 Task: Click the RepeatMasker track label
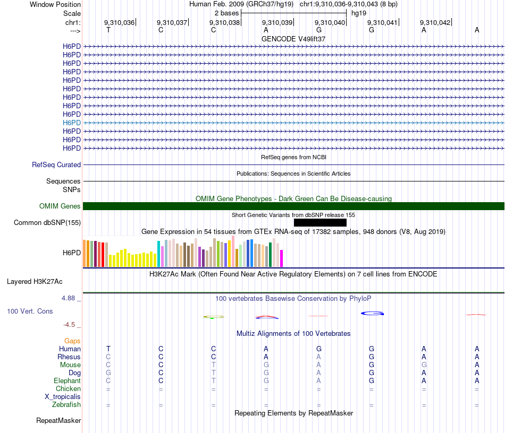(x=58, y=420)
